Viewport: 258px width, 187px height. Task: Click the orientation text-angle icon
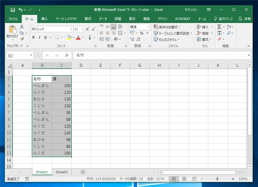[x=116, y=39]
